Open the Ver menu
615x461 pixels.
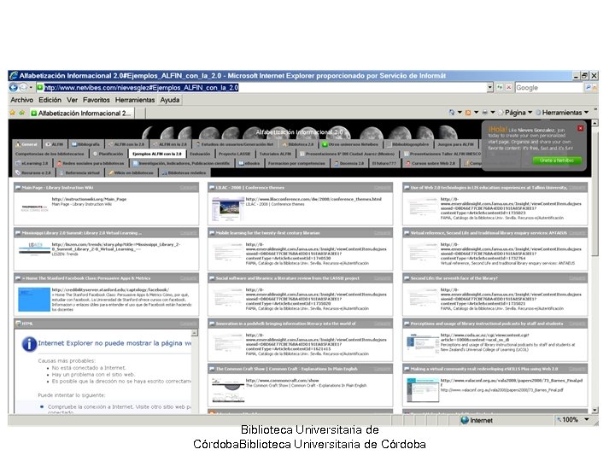pos(72,100)
